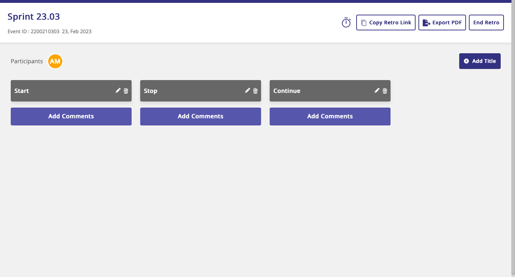The height and width of the screenshot is (277, 515).
Task: Remove the Stop column via trash icon
Action: (255, 91)
